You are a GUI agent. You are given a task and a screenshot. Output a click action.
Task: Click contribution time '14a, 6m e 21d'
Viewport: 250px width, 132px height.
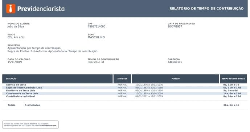click(x=232, y=94)
